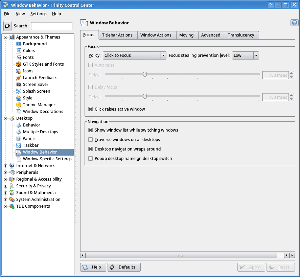Screen dimensions: 300x277
Task: Click the titlebar question mark help button
Action: click(270, 5)
